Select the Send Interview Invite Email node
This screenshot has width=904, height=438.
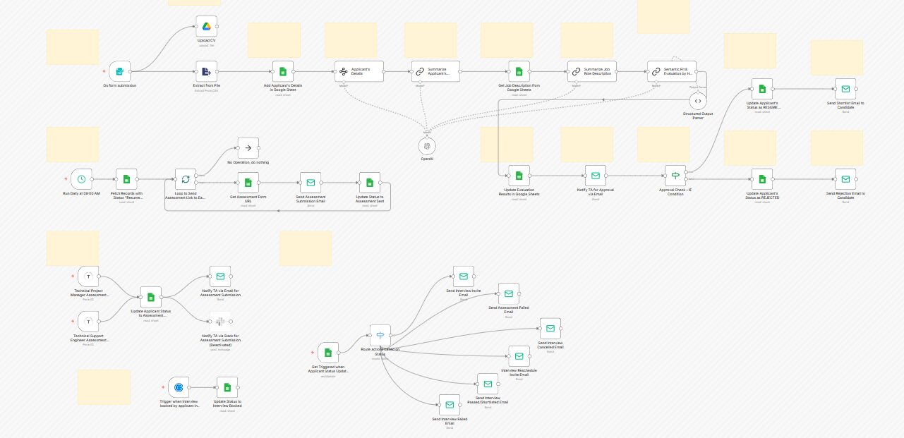point(464,276)
